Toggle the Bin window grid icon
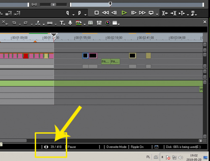 (x=90, y=23)
